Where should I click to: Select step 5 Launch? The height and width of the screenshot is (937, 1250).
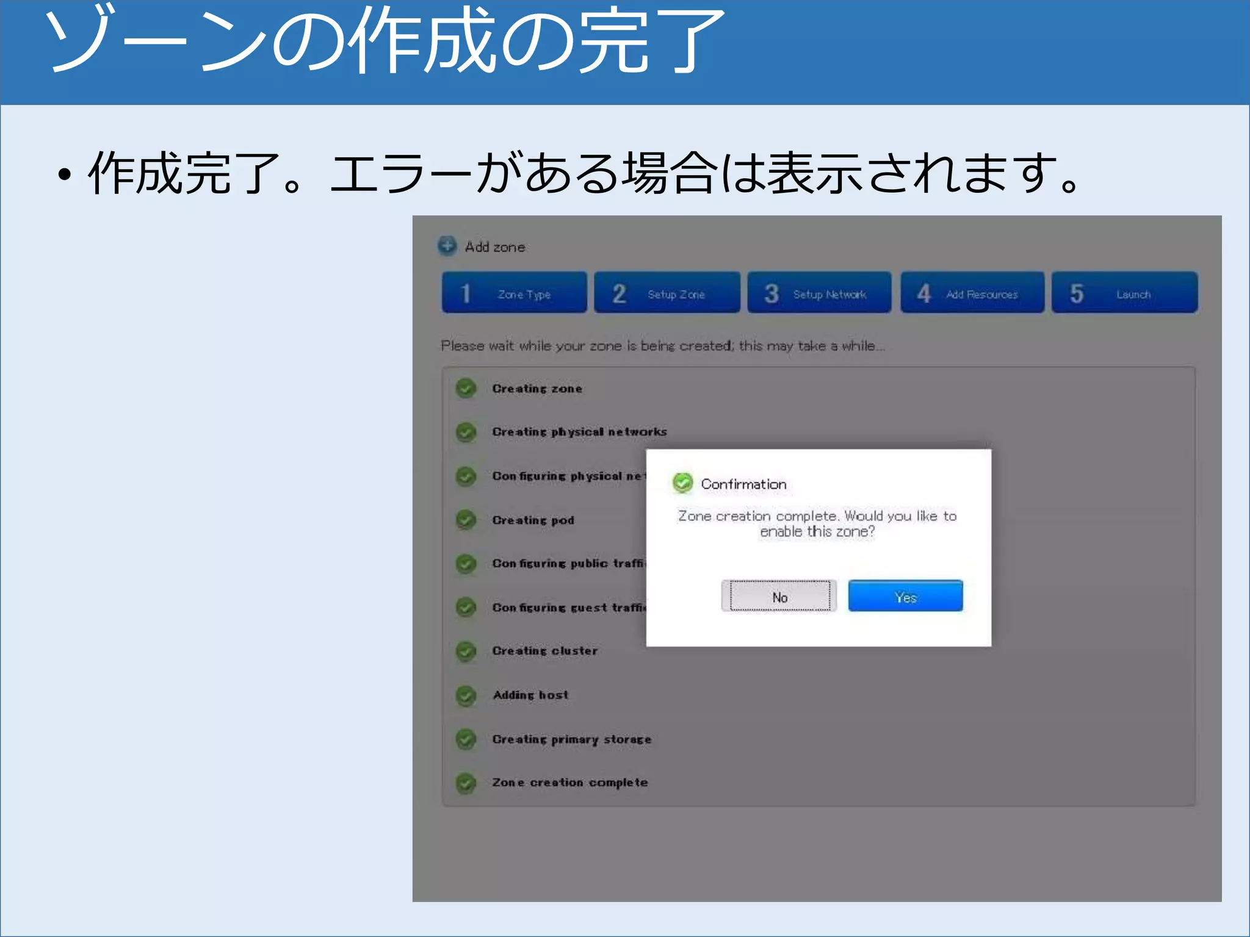(1125, 293)
